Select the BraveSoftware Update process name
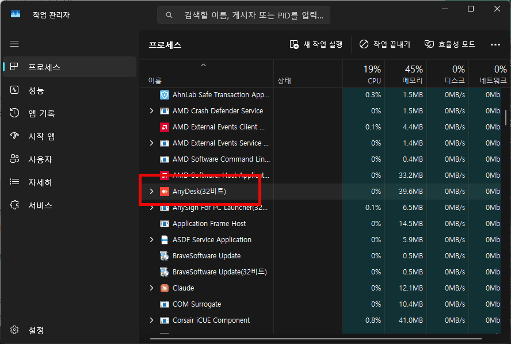This screenshot has height=344, width=511. point(206,256)
